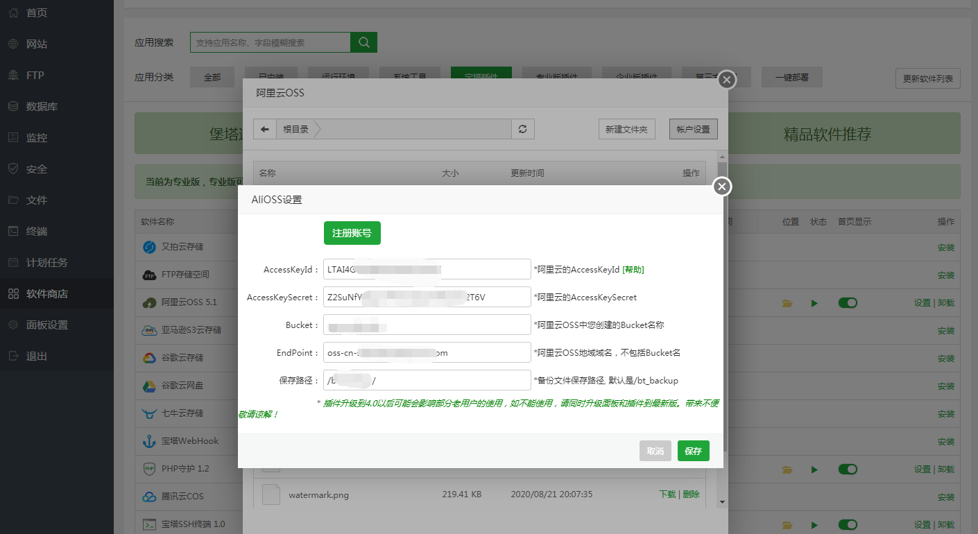Viewport: 978px width, 534px height.
Task: Toggle homepage display for PHP守护 1.2
Action: pyautogui.click(x=848, y=470)
